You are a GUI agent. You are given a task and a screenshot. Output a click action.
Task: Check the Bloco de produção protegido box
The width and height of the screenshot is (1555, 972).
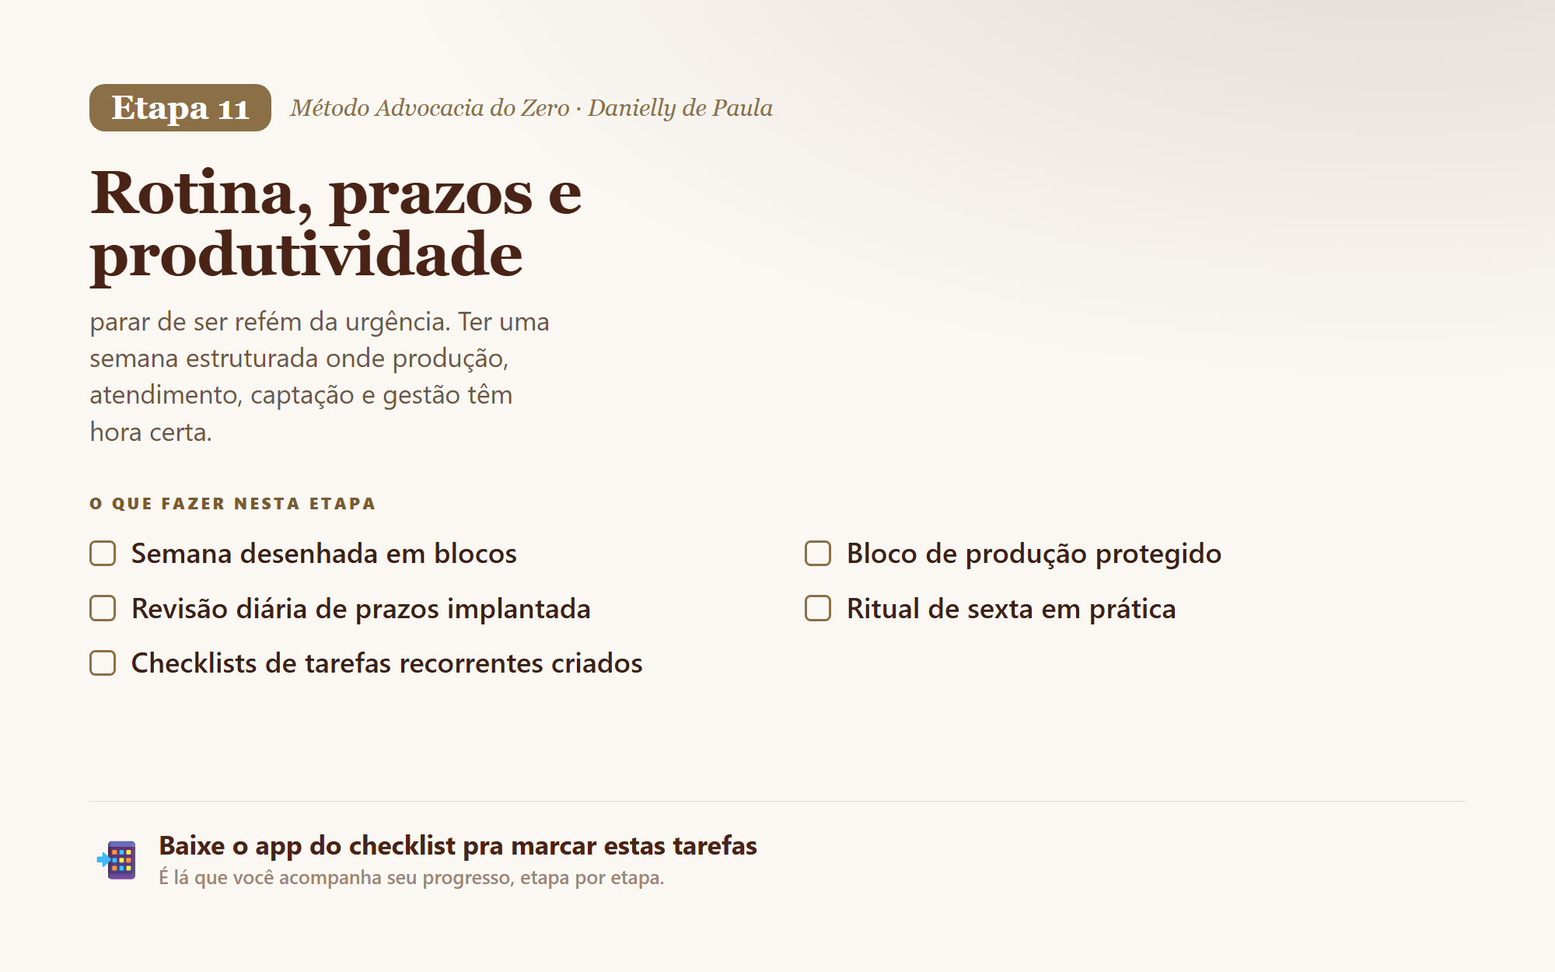click(x=818, y=554)
